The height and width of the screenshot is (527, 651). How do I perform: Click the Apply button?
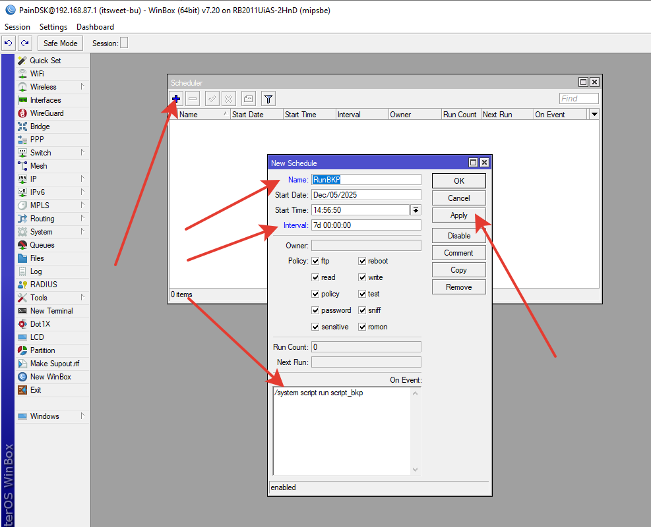point(458,215)
